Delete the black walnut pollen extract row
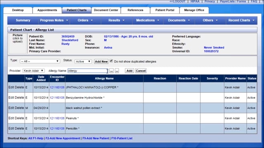The image size is (264, 148). [19, 108]
